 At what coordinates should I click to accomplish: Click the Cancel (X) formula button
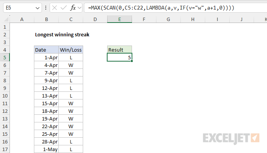[55, 8]
